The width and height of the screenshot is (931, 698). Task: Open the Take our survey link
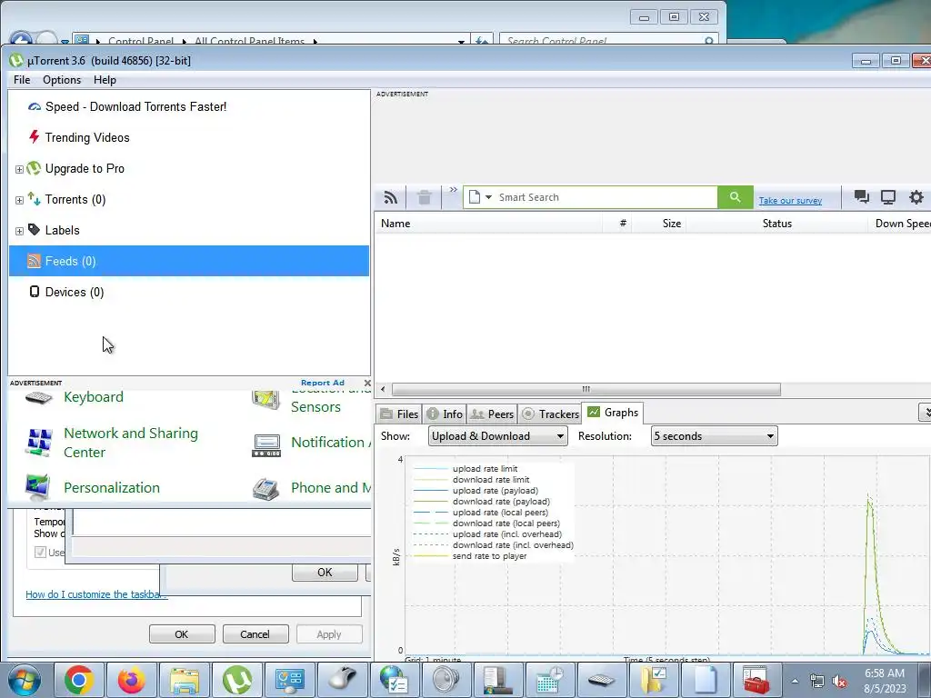click(790, 201)
